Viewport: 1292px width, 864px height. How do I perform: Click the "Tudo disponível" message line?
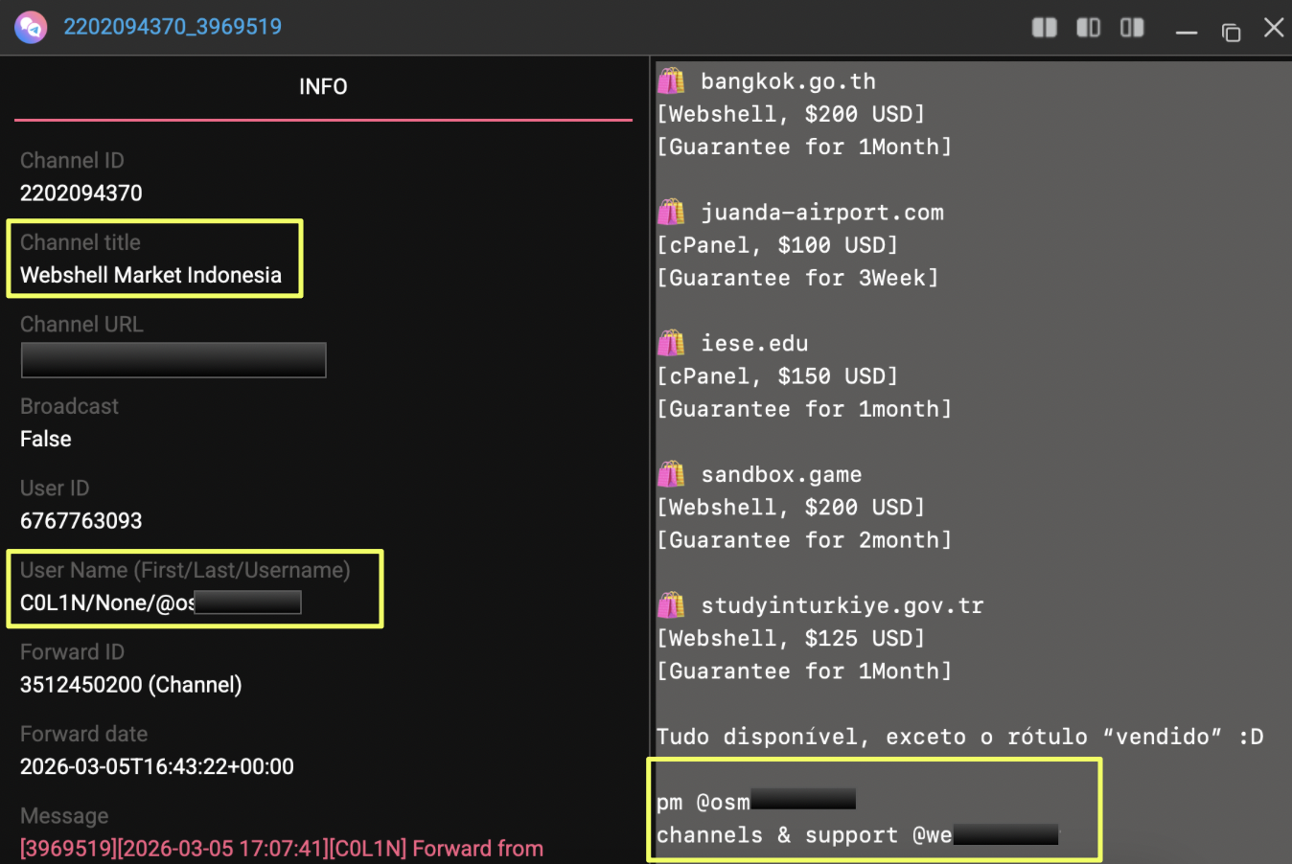[960, 737]
